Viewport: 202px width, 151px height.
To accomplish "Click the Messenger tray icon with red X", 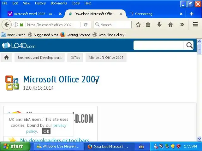I will click(156, 146).
